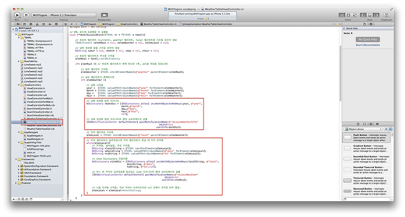Open the Object Library dropdown
The width and height of the screenshot is (405, 217).
tap(363, 129)
